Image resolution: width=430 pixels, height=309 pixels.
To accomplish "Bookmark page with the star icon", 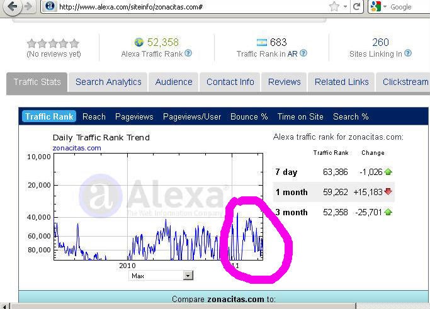I will [x=334, y=6].
